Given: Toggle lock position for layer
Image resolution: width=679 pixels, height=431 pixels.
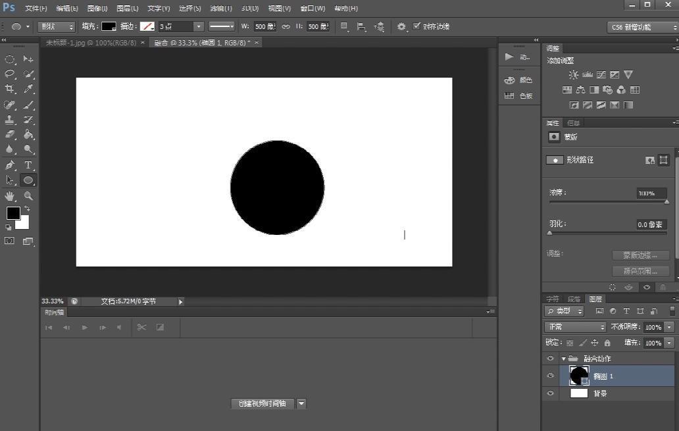Looking at the screenshot, I should coord(595,343).
